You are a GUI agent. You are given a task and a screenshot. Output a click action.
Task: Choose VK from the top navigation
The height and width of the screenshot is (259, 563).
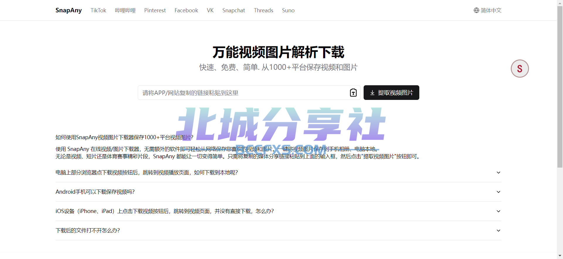point(210,10)
